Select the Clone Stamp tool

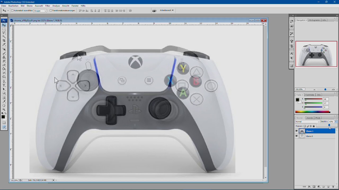click(4, 57)
